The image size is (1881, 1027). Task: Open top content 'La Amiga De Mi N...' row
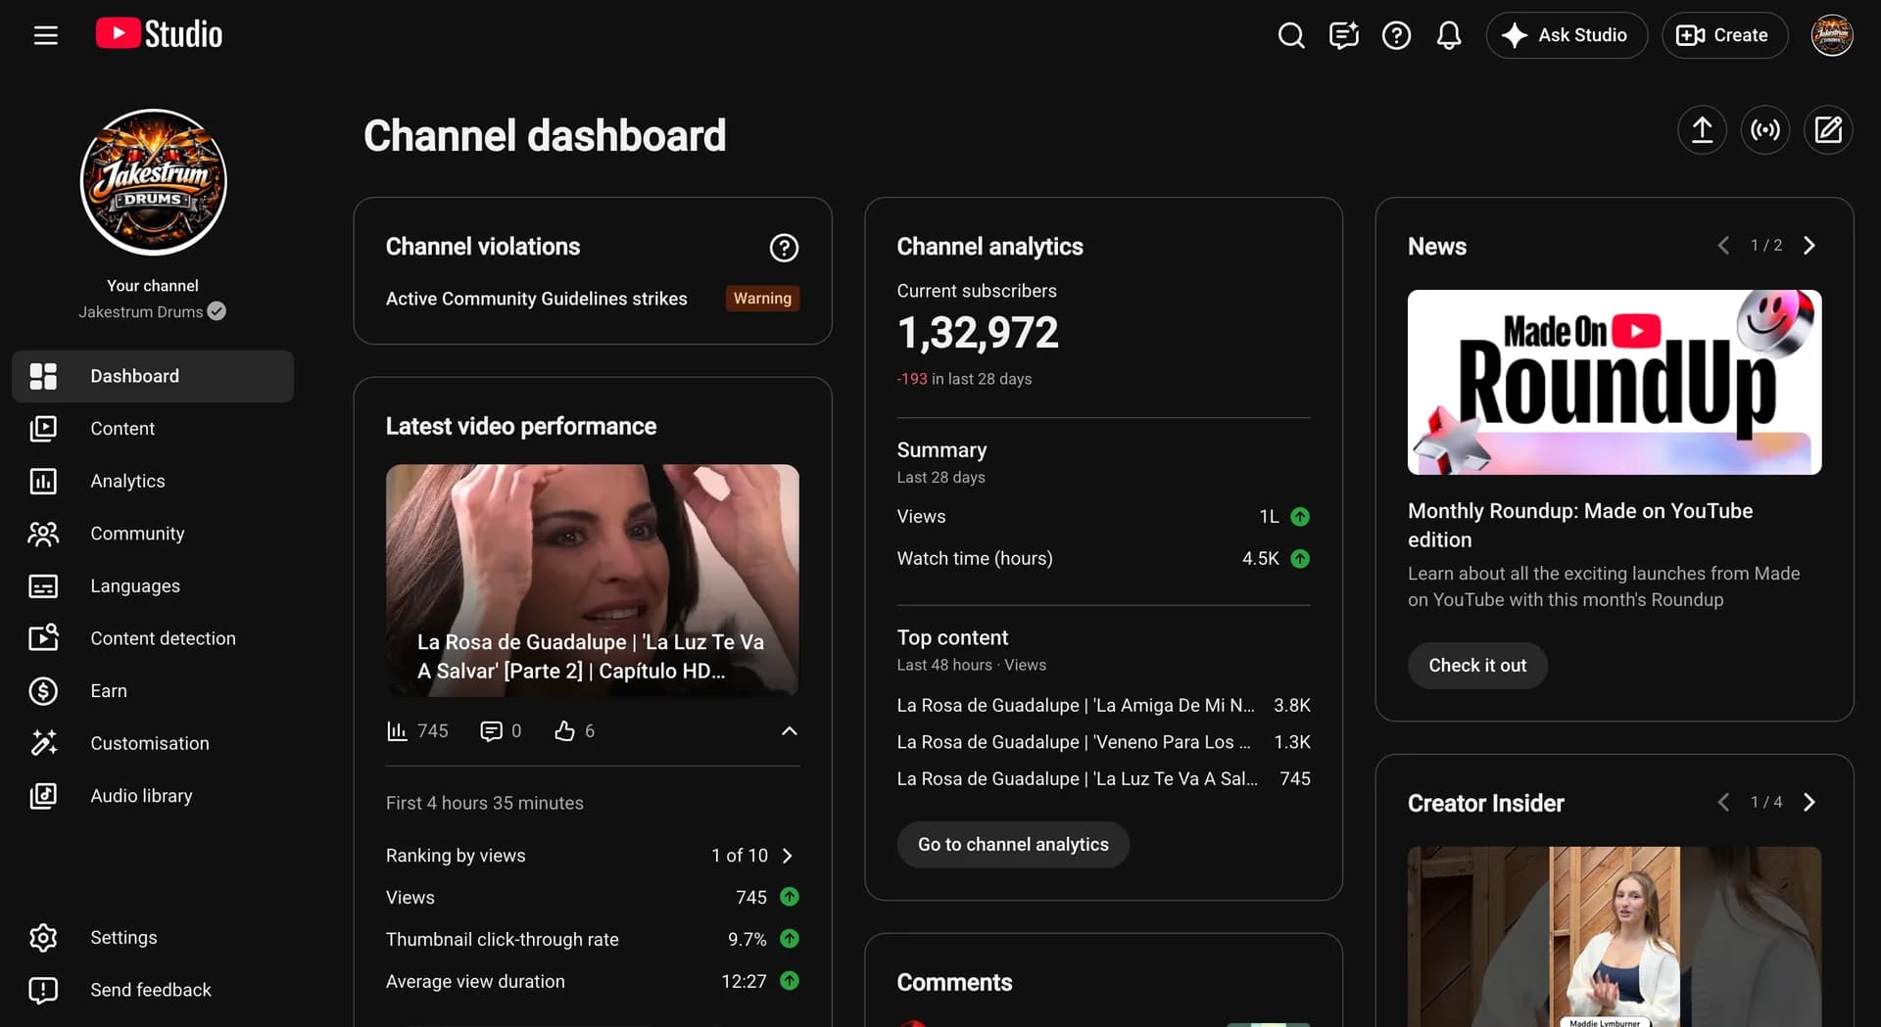pos(1103,706)
